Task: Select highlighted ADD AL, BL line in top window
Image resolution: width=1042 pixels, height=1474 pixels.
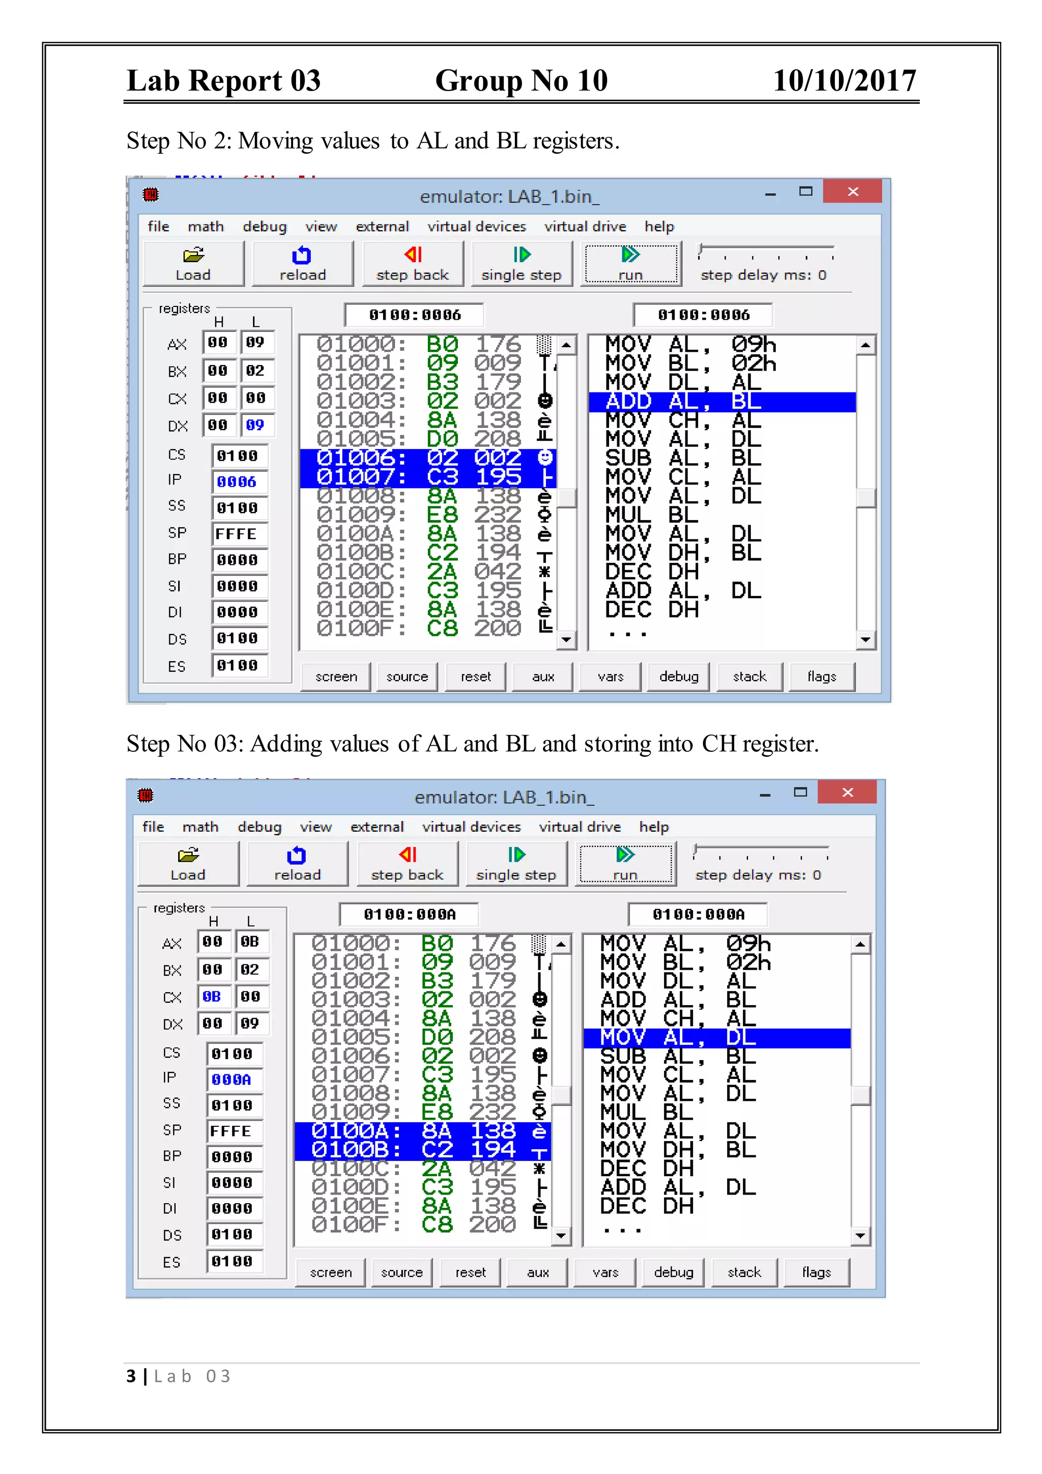Action: (722, 402)
